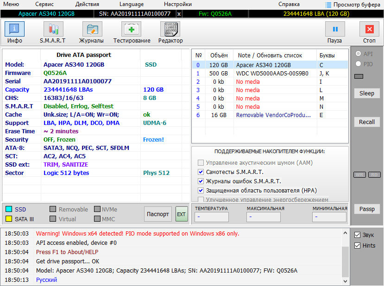
Task: Click the Паспорт button
Action: click(157, 214)
